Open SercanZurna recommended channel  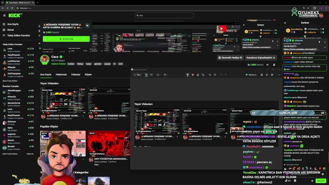pos(18,104)
